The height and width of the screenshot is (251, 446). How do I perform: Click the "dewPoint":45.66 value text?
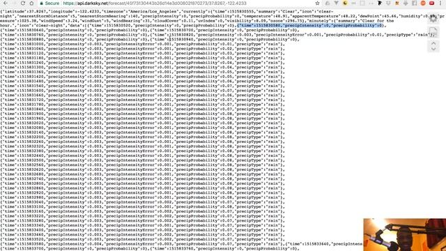[x=377, y=16]
